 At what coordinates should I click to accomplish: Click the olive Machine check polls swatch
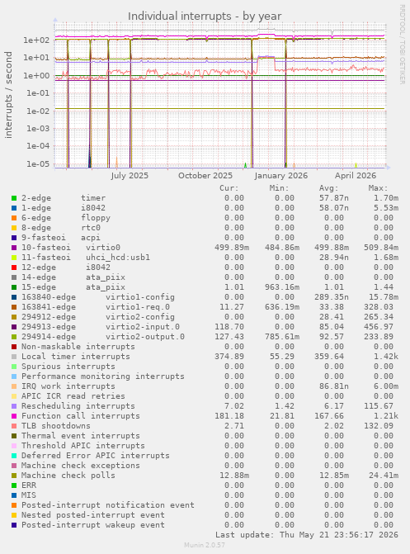tap(14, 476)
